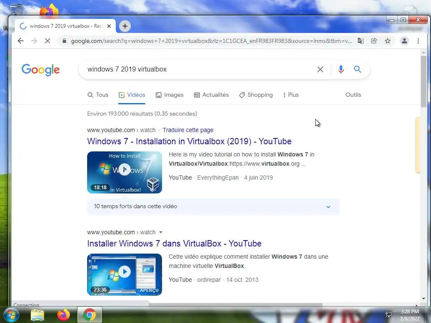Screen dimensions: 431x323
Task: Click the Traduire cette page link
Action: pyautogui.click(x=188, y=130)
